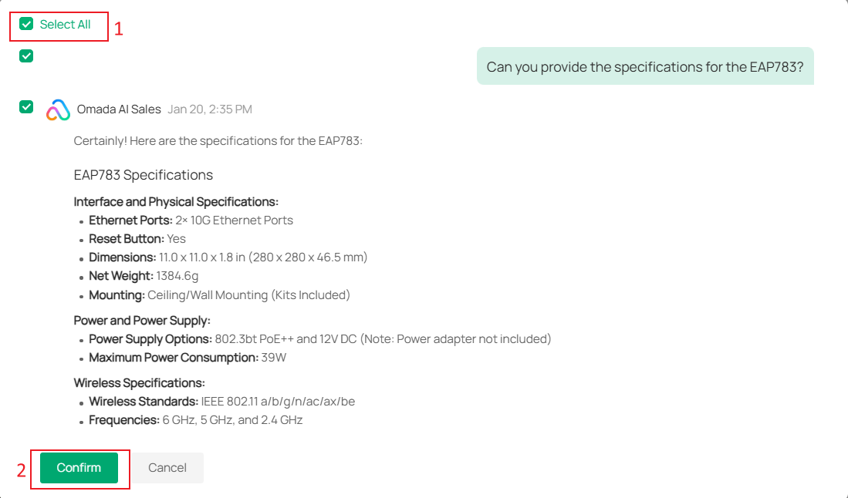This screenshot has height=498, width=848.
Task: Click the checkmark icon beside the AI reply
Action: tap(25, 106)
